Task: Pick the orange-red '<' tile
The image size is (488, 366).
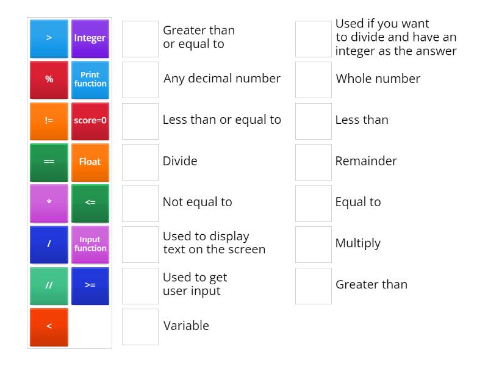Action: coord(49,327)
